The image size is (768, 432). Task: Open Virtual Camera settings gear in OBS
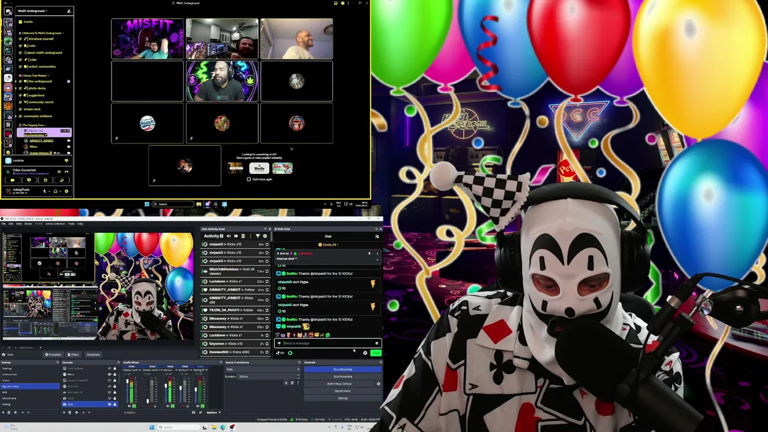[379, 384]
